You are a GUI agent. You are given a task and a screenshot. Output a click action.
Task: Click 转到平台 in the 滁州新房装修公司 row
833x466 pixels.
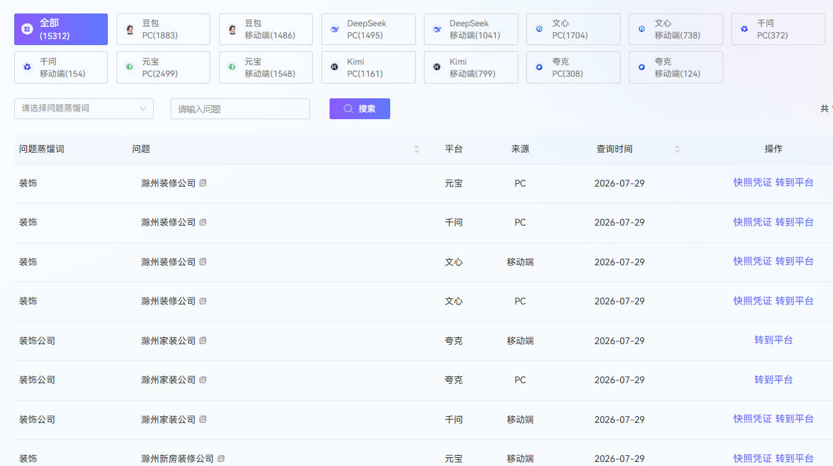(x=795, y=458)
